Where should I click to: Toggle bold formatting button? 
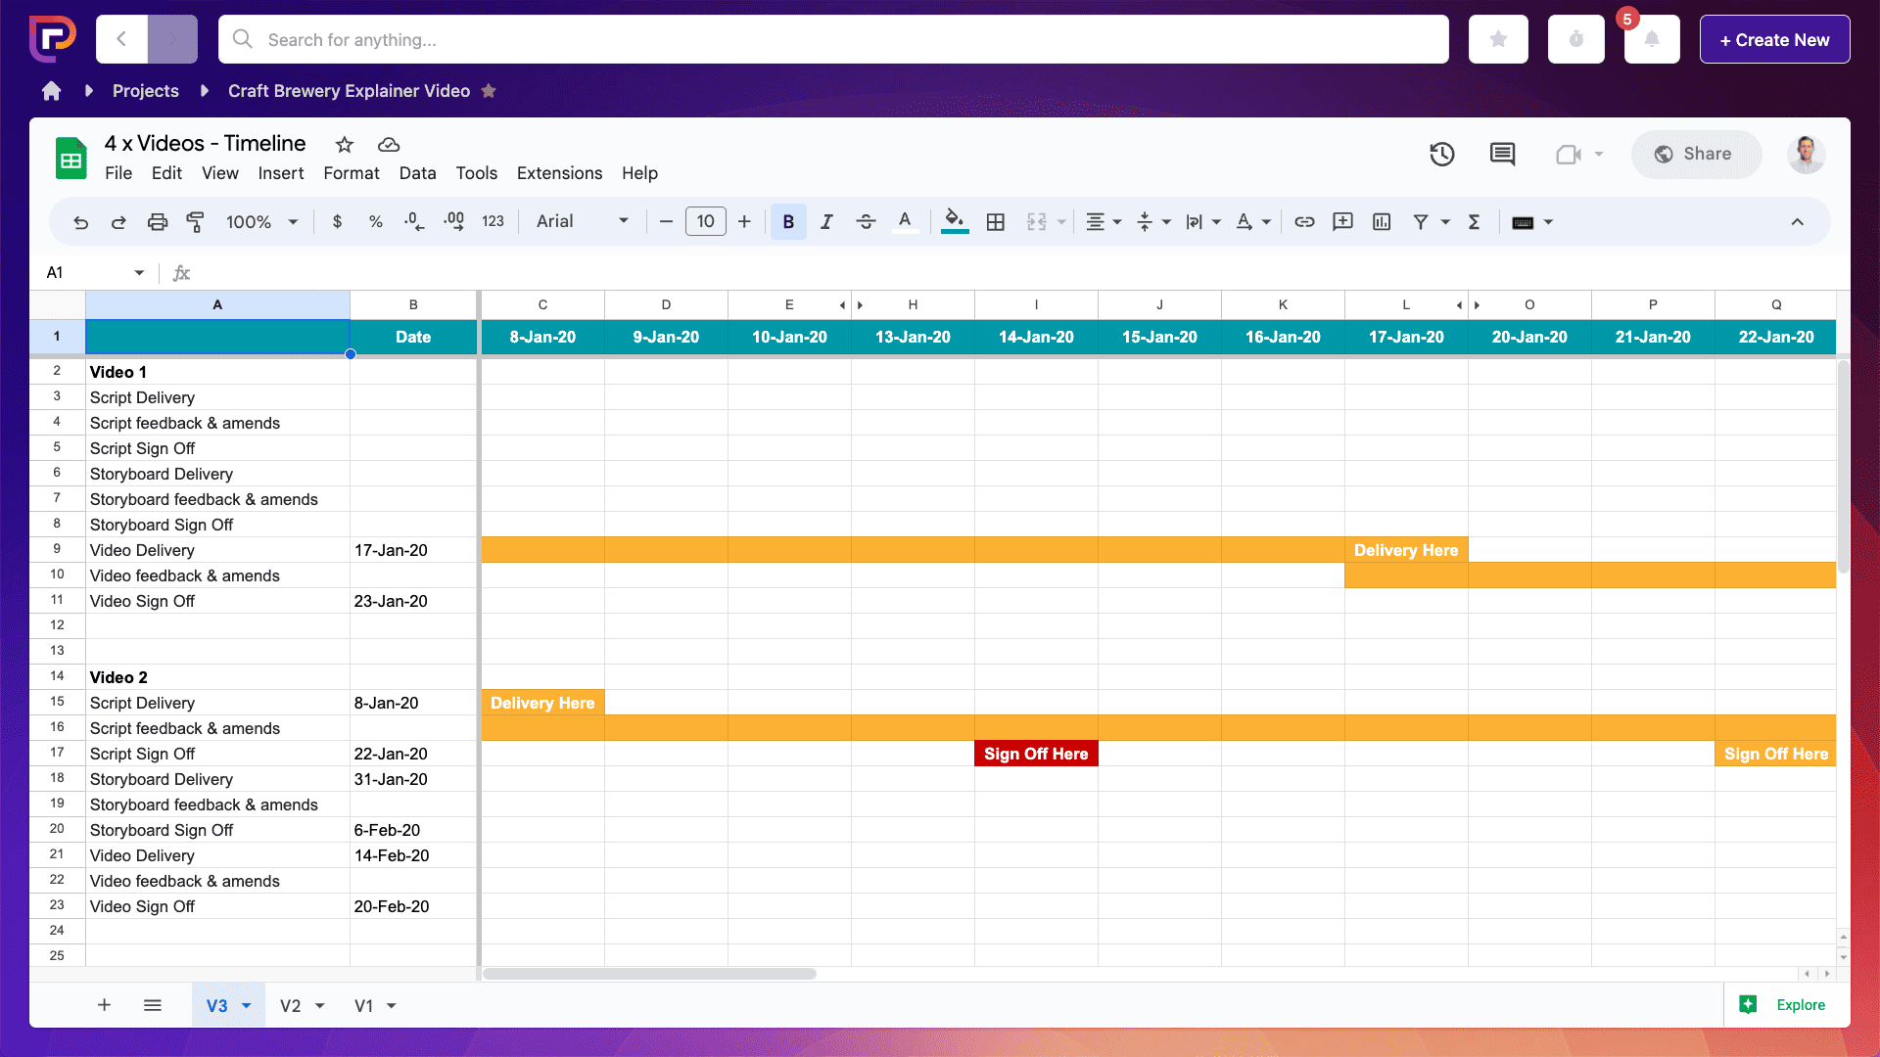pos(787,222)
